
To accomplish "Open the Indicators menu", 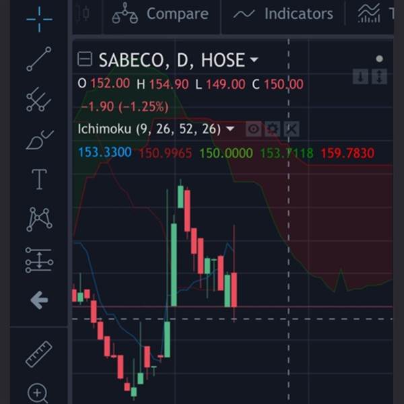I will point(283,13).
